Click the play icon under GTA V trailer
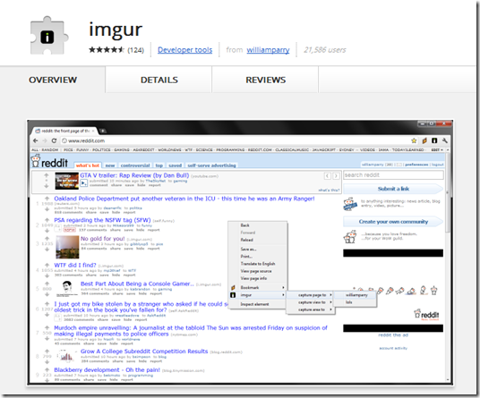Screen dimensions: 480x398 [83, 183]
